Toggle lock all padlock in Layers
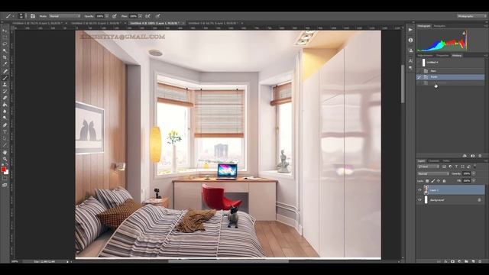The height and width of the screenshot is (275, 489). [444, 181]
